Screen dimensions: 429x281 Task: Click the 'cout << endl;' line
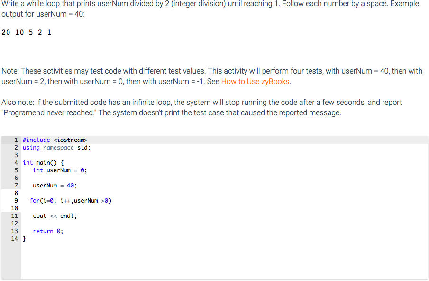tap(55, 216)
